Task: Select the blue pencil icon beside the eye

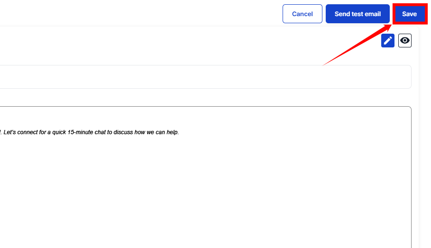Action: 388,41
